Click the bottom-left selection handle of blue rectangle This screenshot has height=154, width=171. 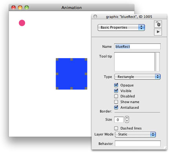(57, 88)
